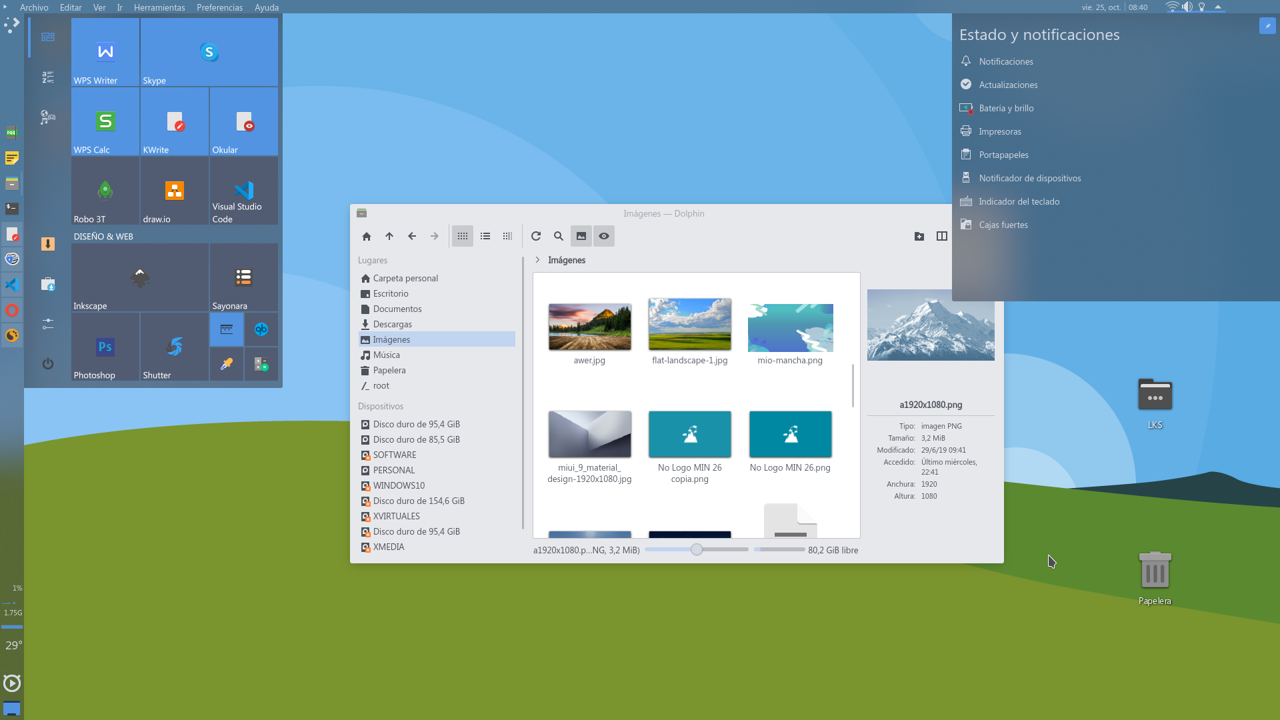
Task: Open the color picker eyedropper tile
Action: tap(227, 364)
